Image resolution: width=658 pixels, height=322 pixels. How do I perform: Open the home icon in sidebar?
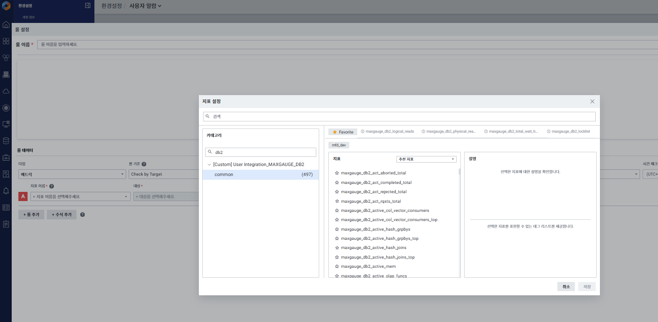pos(6,25)
